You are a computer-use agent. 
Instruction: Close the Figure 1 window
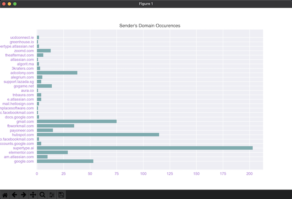[x=4, y=4]
